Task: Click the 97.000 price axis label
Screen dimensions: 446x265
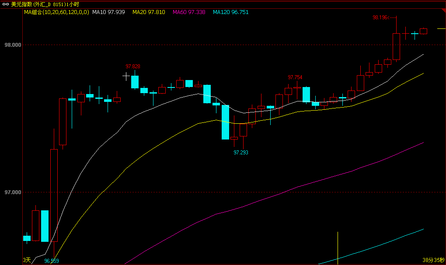Action: [x=13, y=192]
